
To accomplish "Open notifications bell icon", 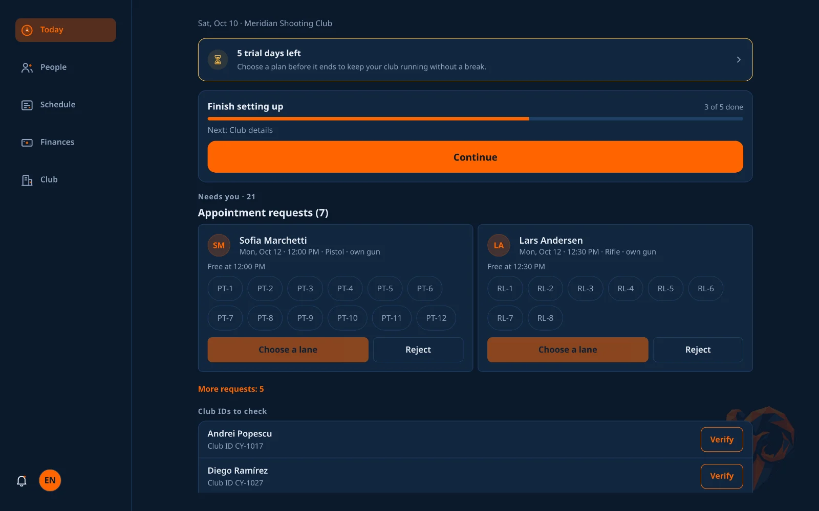I will (21, 481).
